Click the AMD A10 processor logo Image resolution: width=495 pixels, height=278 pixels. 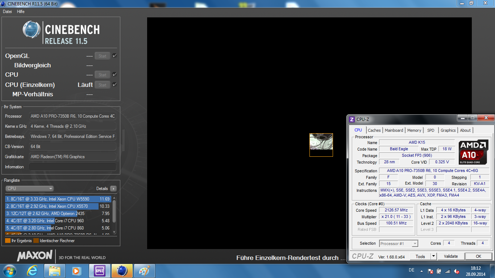tap(473, 152)
